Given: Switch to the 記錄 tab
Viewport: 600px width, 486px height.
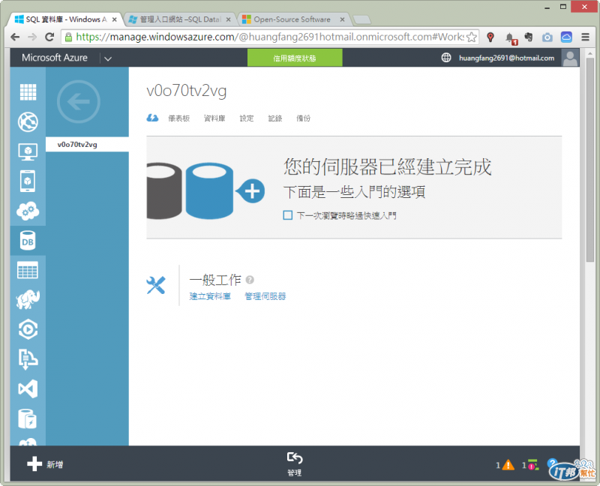Looking at the screenshot, I should (275, 118).
